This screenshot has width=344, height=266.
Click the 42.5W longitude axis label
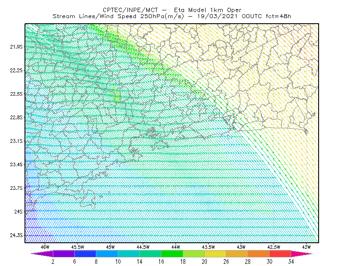pos(273,247)
